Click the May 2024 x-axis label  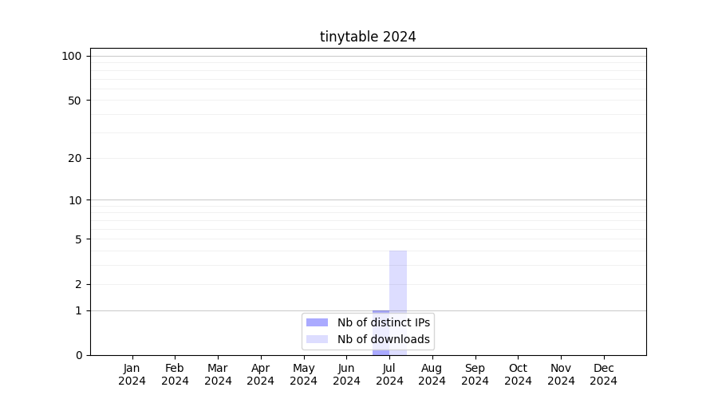304,374
